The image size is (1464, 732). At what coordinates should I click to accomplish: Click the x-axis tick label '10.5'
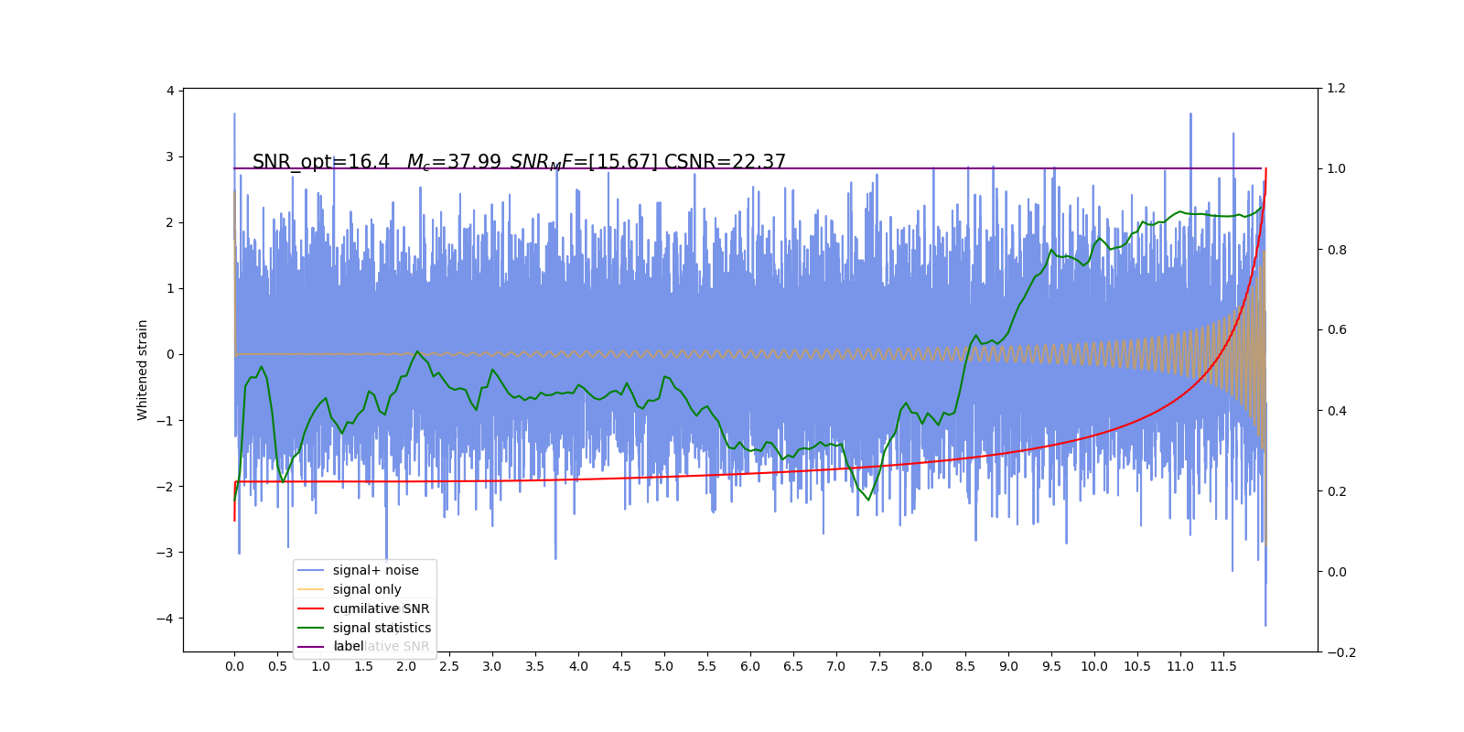point(1137,666)
